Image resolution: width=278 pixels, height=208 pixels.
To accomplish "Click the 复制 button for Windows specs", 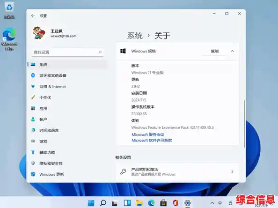I will (x=214, y=51).
